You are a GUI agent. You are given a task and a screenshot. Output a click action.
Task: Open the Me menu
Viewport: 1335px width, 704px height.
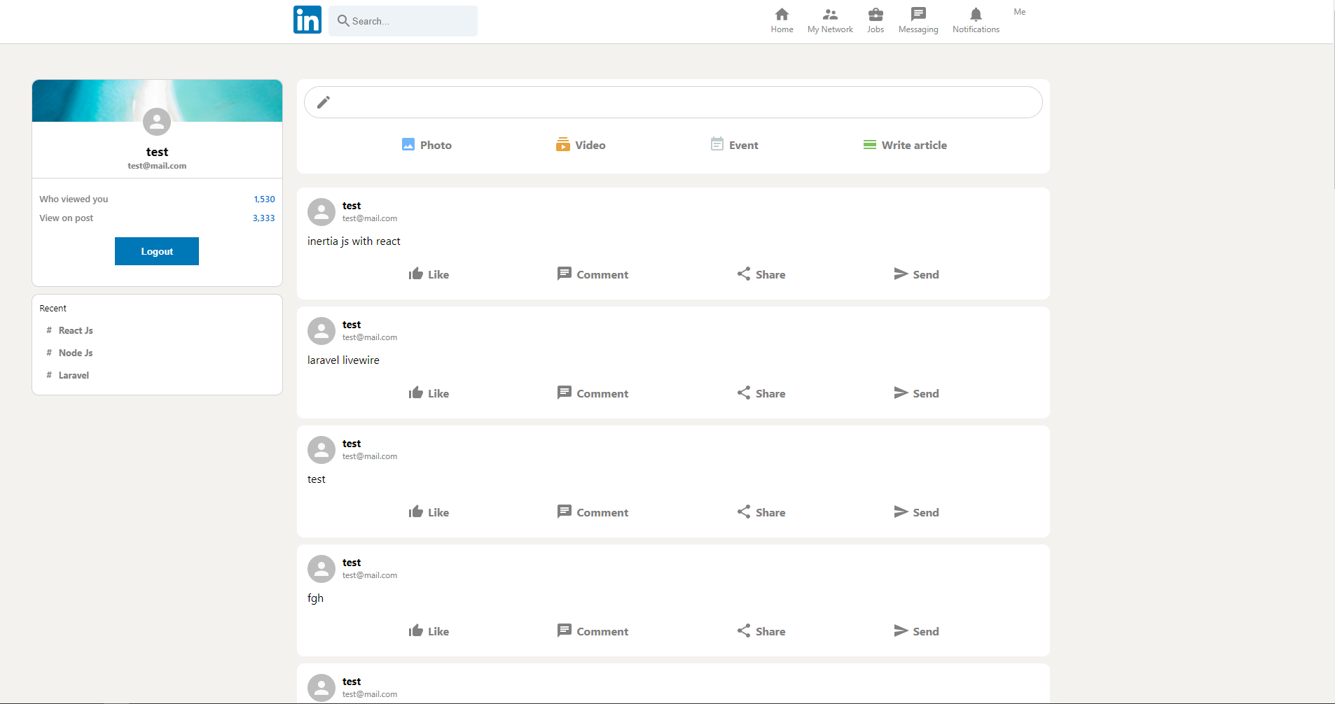[x=1020, y=12]
